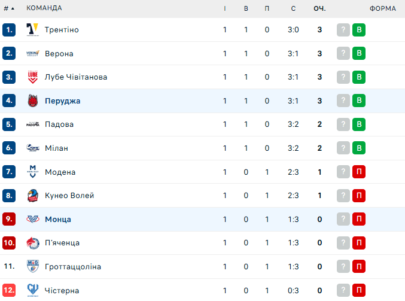The width and height of the screenshot is (405, 301).
Task: Sort standings by ОЧ. points column
Action: [319, 8]
